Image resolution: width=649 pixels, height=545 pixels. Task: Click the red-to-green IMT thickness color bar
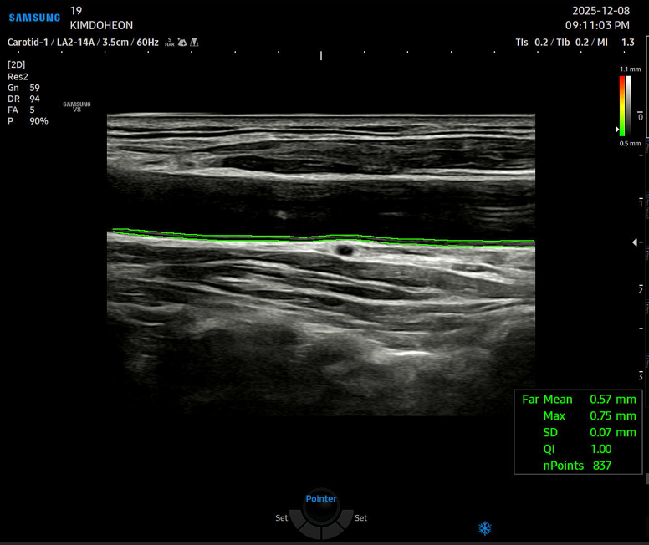622,106
